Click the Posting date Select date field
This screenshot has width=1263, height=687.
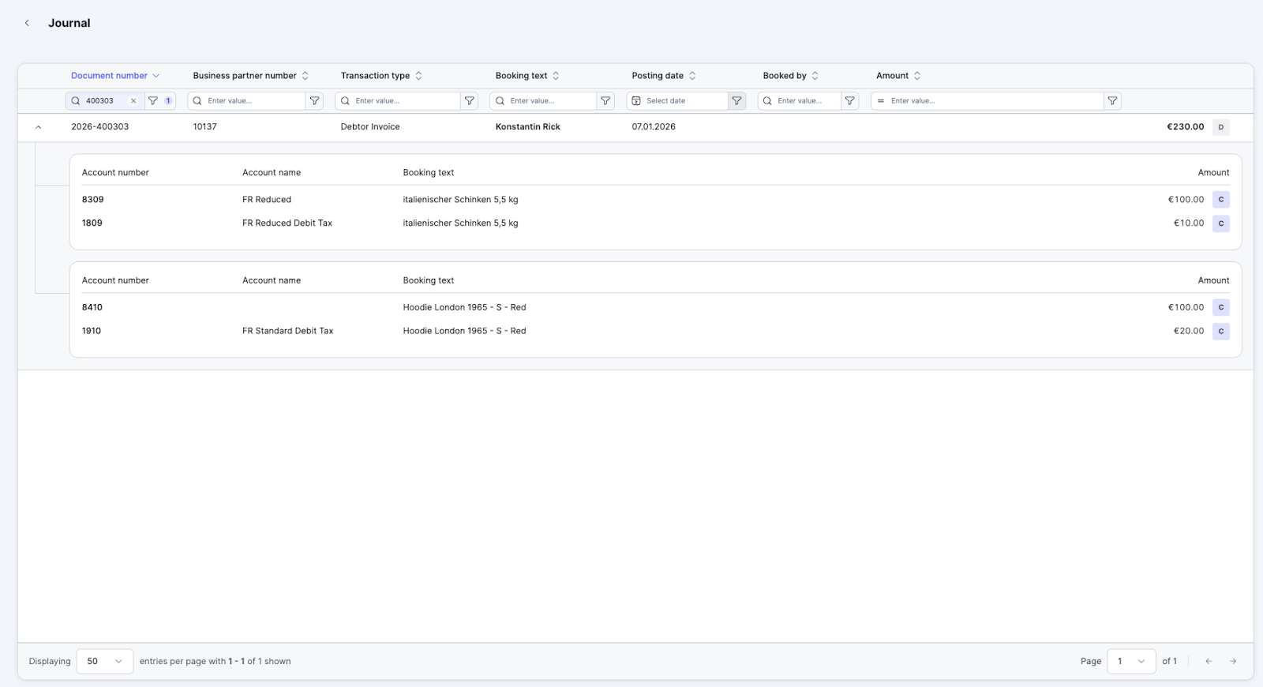tap(678, 101)
